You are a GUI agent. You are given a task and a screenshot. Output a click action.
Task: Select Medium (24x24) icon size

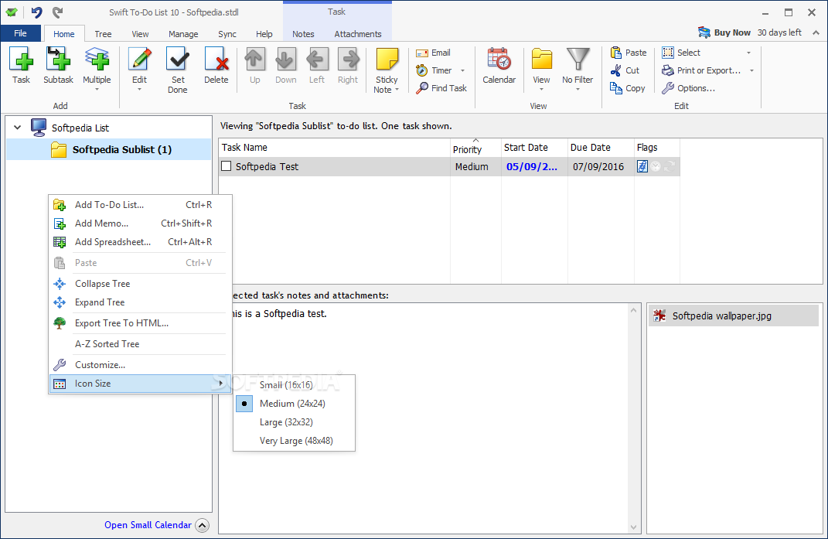pos(294,403)
